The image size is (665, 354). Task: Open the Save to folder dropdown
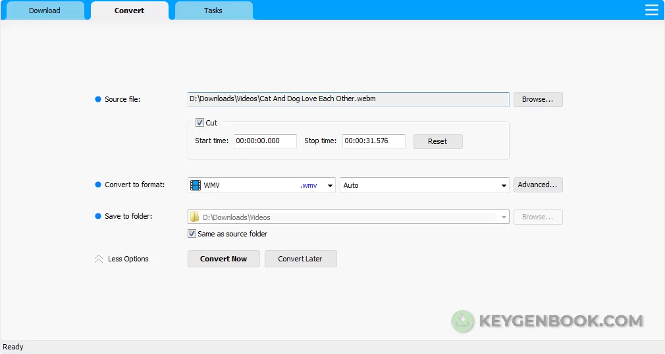coord(504,217)
